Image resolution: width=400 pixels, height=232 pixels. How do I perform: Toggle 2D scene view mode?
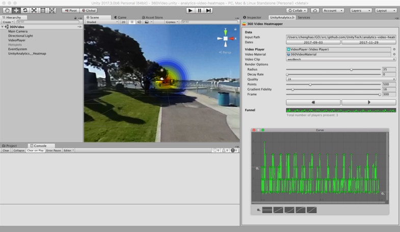pyautogui.click(x=123, y=22)
